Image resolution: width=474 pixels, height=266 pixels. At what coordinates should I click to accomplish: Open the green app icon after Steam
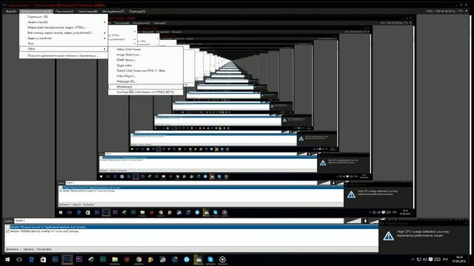click(x=103, y=259)
